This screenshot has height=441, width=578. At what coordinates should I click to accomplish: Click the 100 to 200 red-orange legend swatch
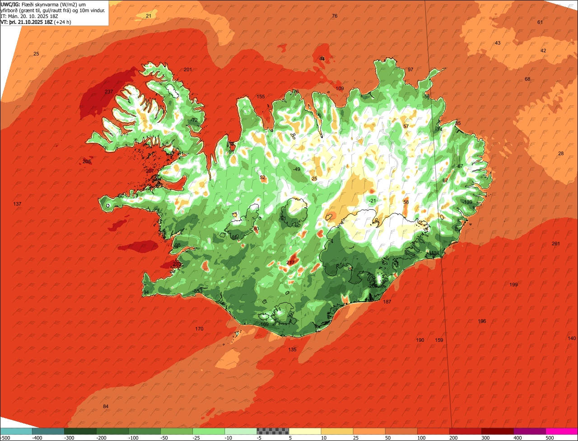coord(433,431)
